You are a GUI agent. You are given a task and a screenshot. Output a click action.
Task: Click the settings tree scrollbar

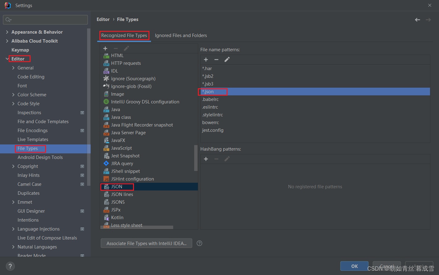[x=89, y=106]
